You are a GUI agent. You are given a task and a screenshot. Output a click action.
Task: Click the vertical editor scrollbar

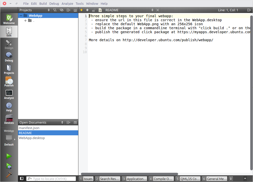pyautogui.click(x=251, y=93)
